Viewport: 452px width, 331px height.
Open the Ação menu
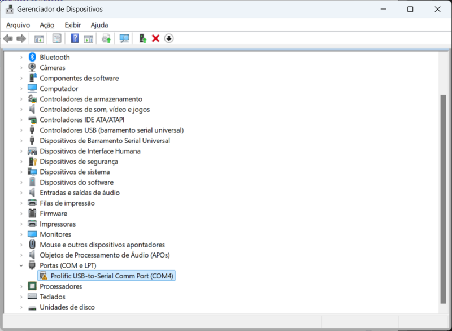click(47, 25)
